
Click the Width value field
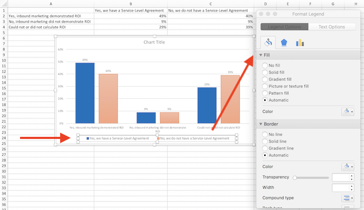341,188
